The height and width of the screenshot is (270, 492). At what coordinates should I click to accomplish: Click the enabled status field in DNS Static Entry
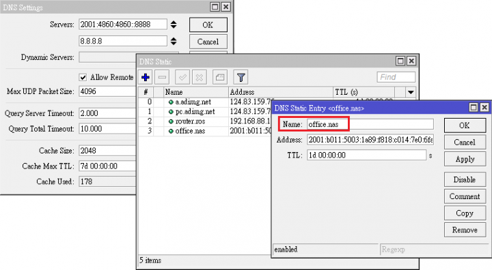click(325, 250)
